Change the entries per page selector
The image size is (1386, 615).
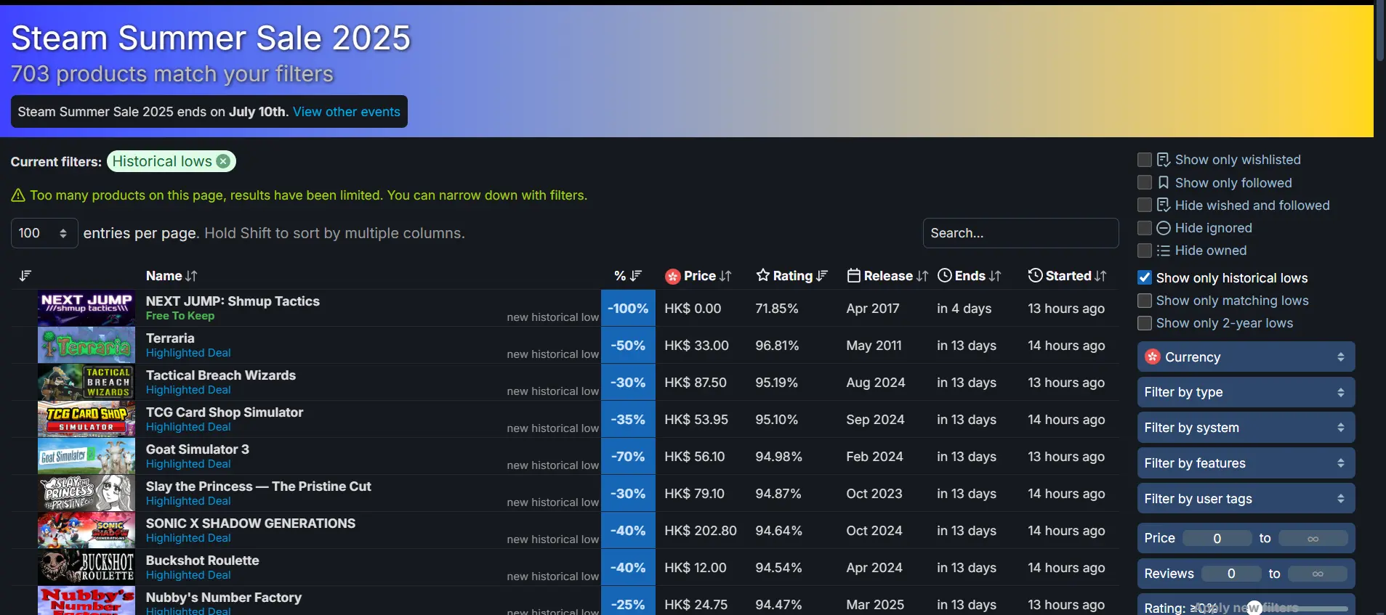click(44, 233)
